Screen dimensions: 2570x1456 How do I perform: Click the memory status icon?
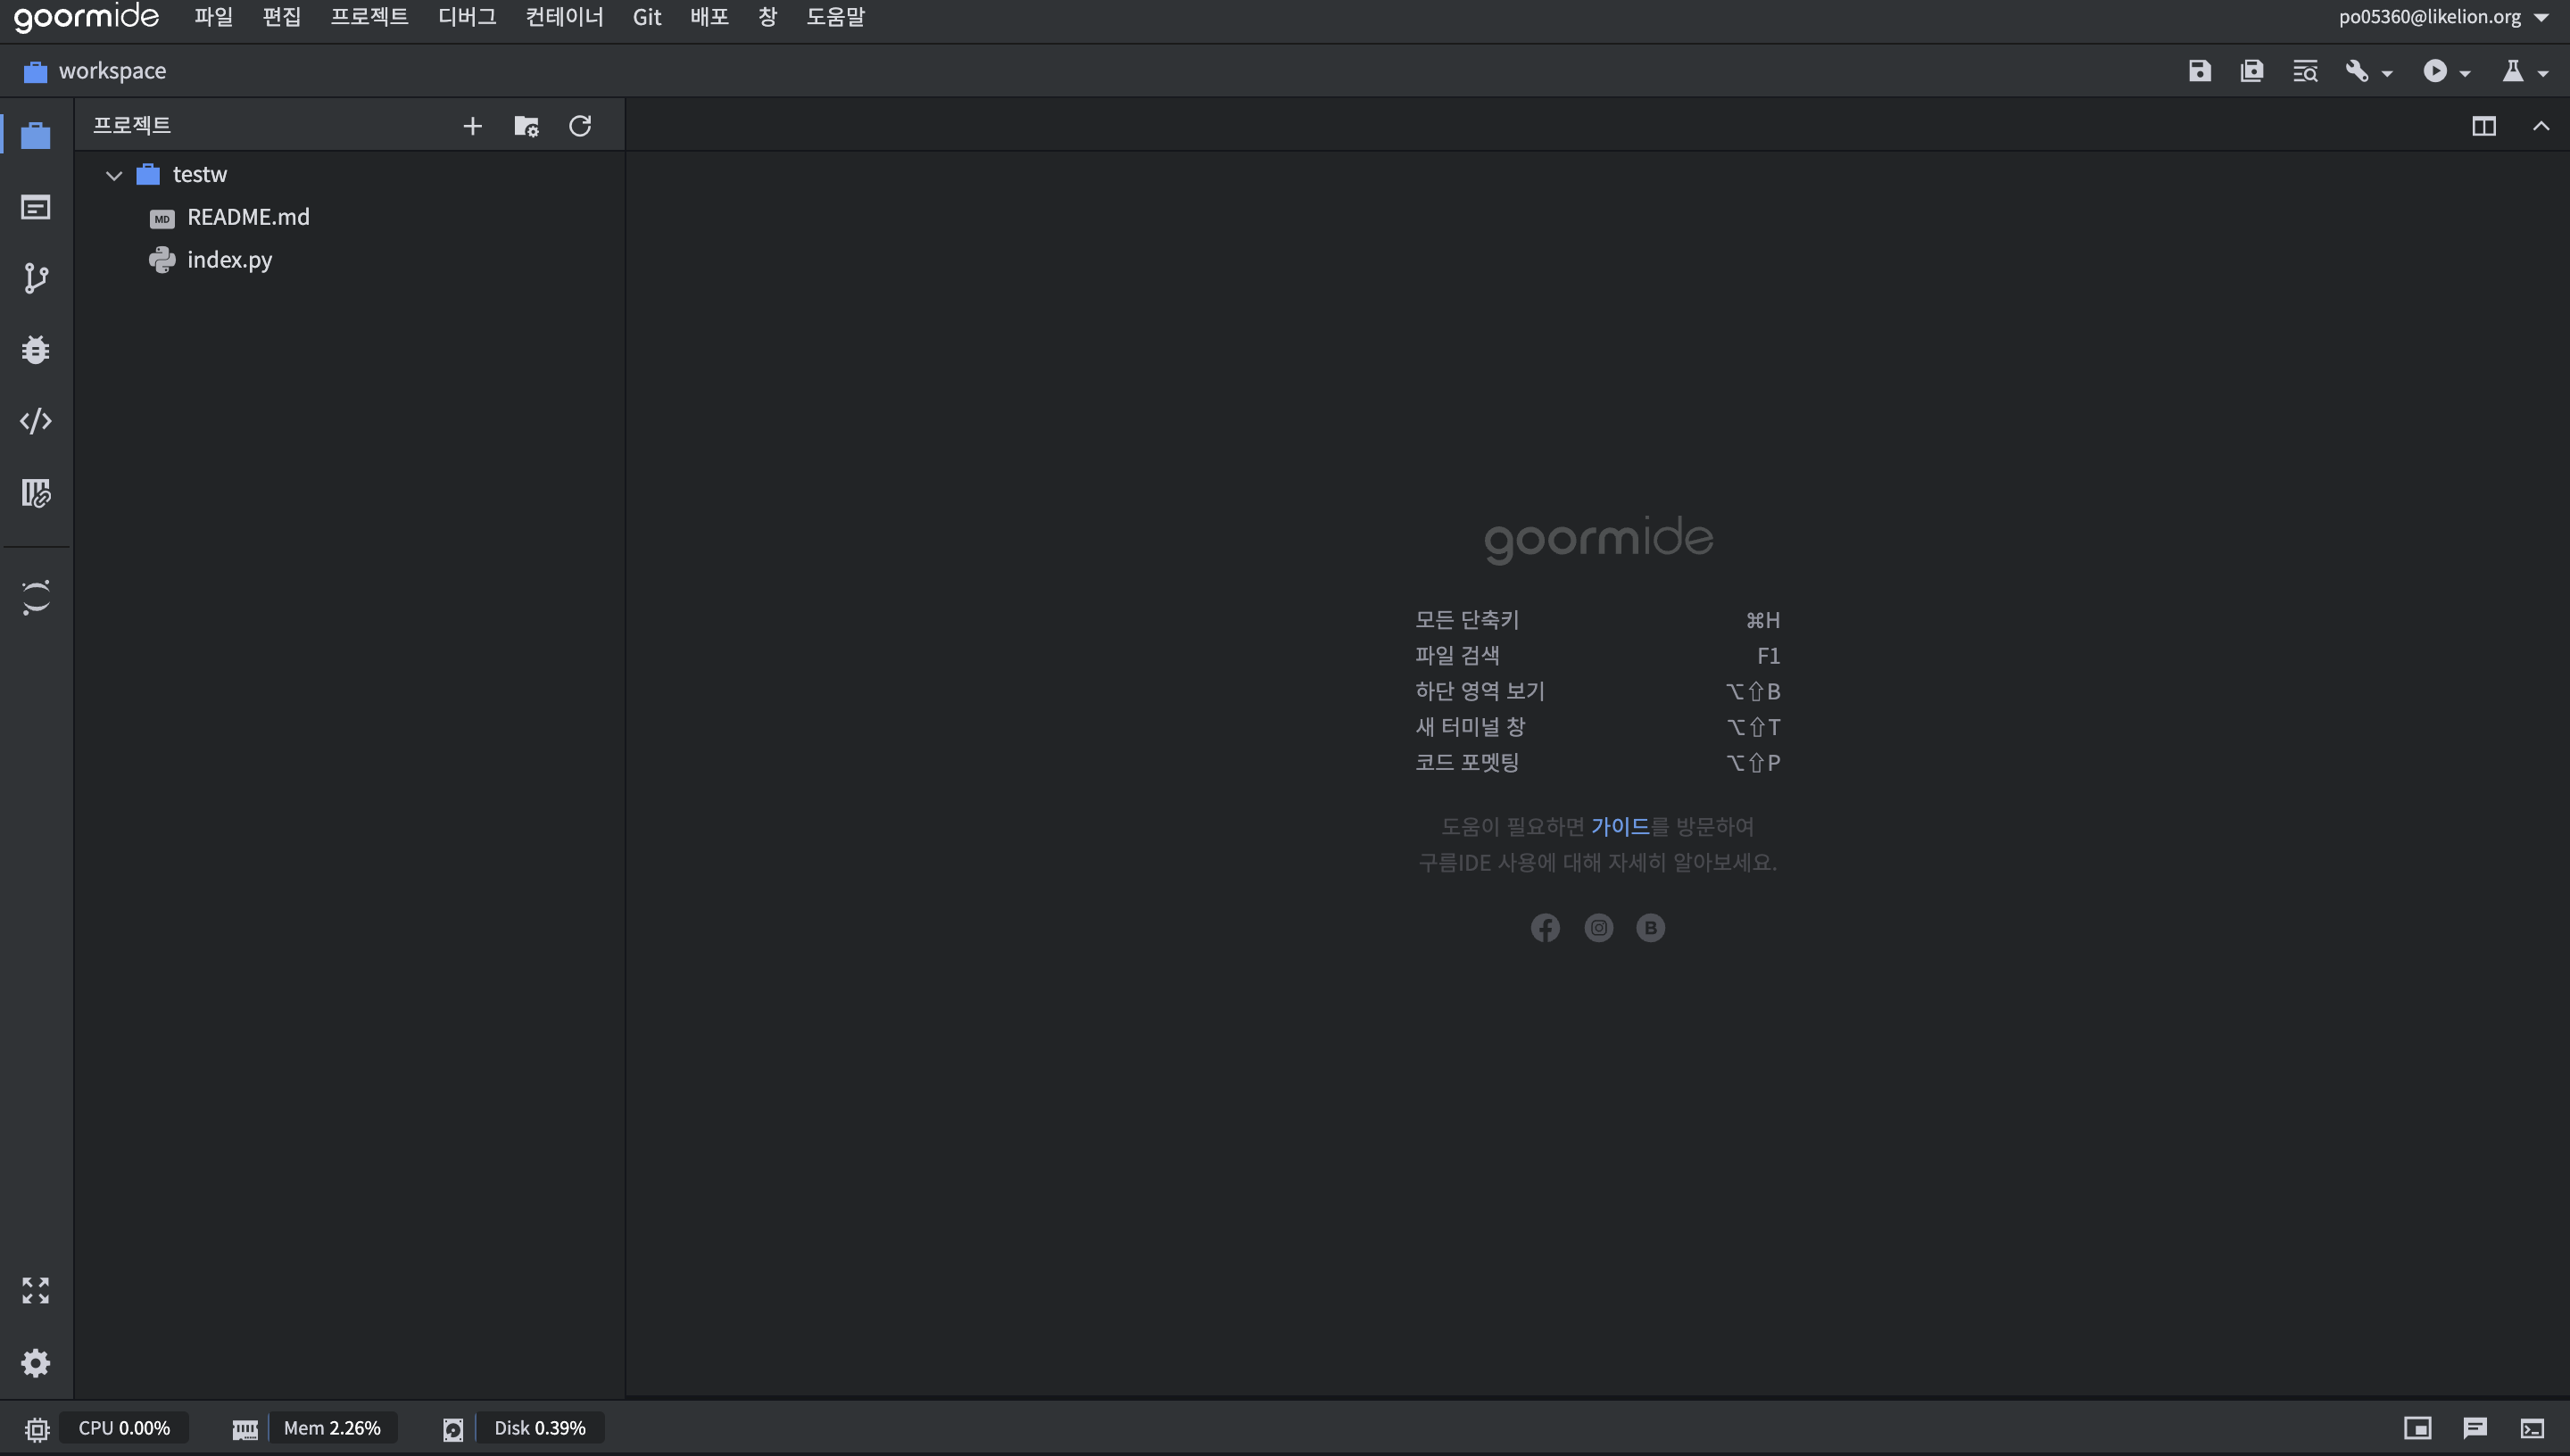point(245,1429)
